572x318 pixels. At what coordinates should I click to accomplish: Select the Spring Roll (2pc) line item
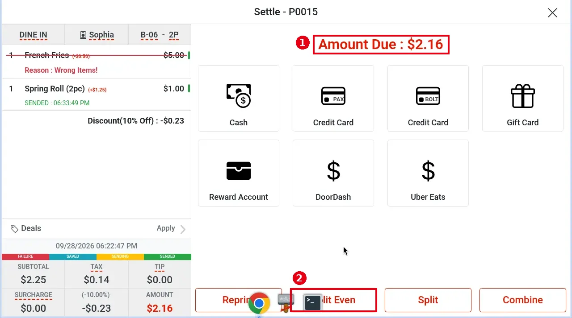tap(97, 95)
